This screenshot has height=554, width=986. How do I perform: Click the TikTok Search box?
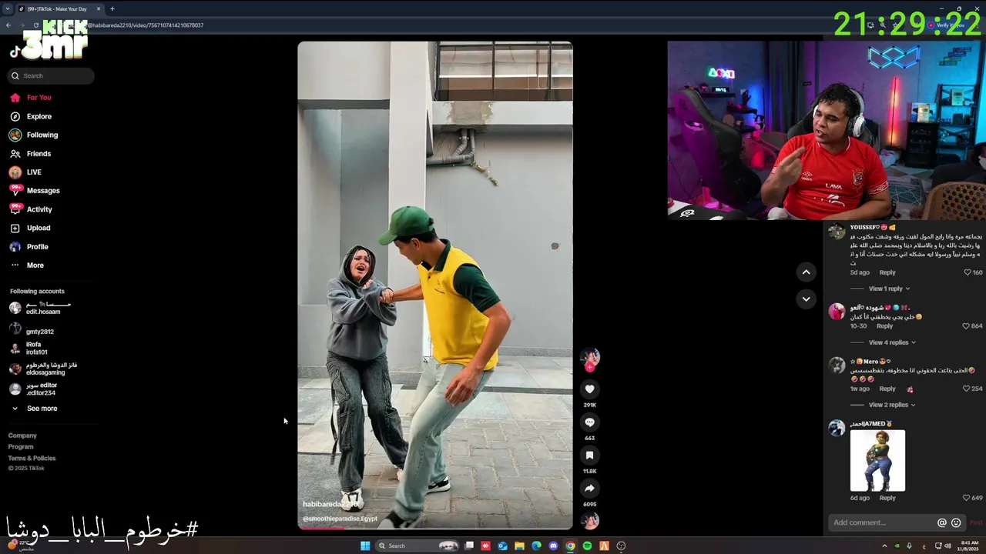52,75
